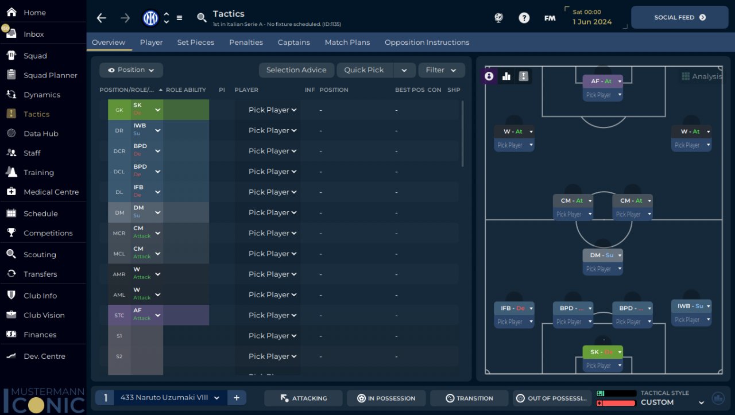Open the help question mark icon
This screenshot has width=735, height=415.
pos(524,18)
